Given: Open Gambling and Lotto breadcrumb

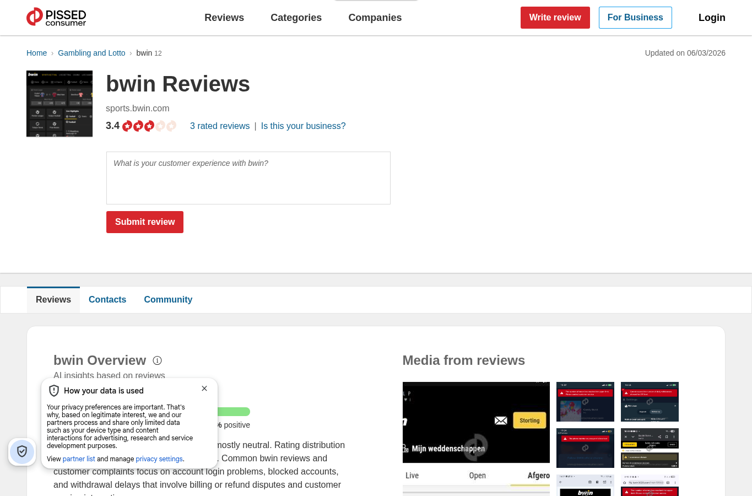Looking at the screenshot, I should tap(91, 53).
